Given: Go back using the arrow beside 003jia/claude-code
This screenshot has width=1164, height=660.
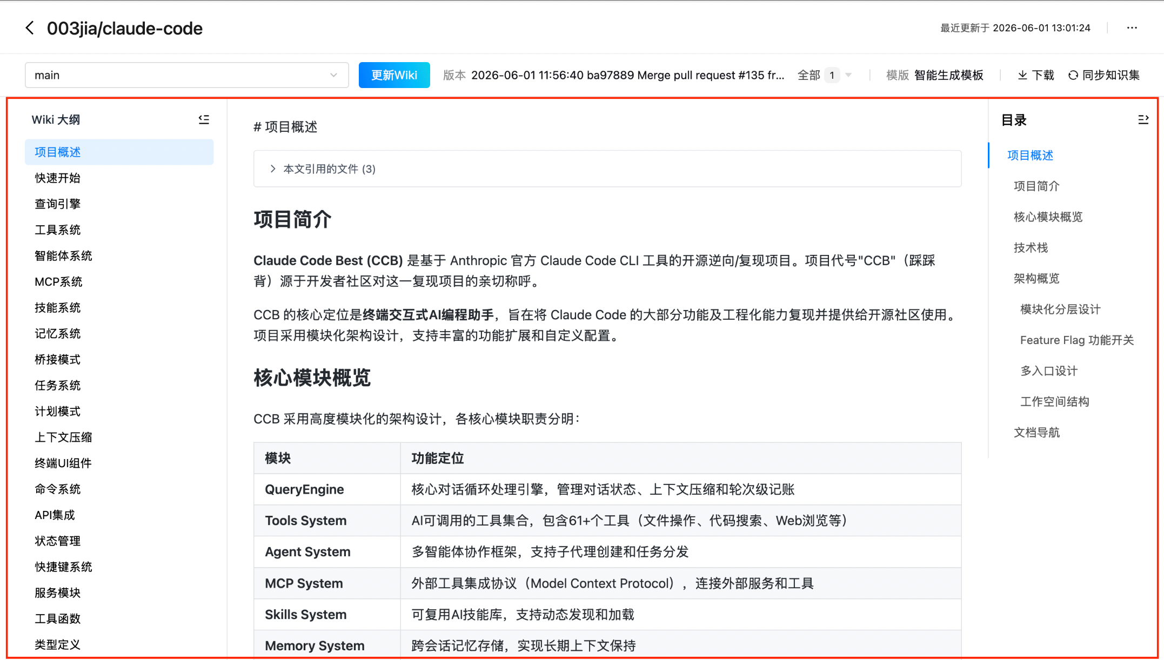Looking at the screenshot, I should click(x=30, y=28).
